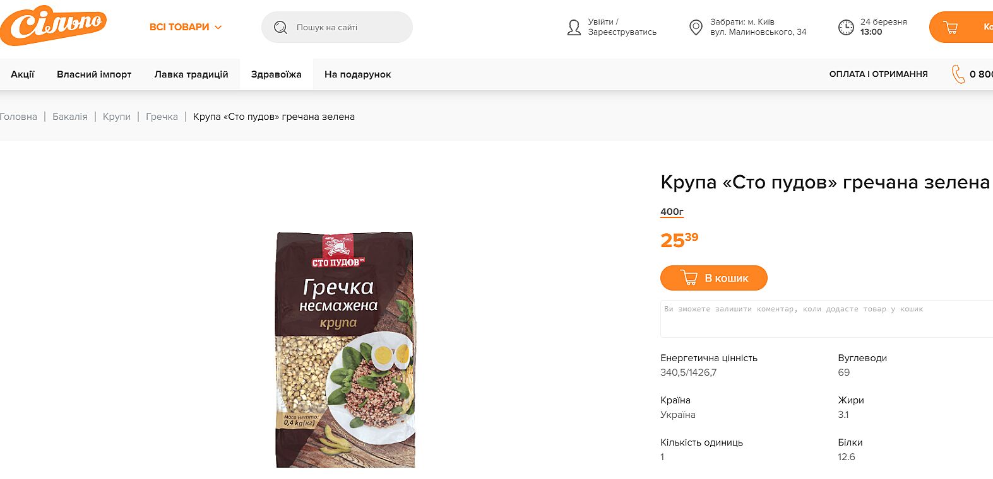The width and height of the screenshot is (993, 479).
Task: Open ОПЛАТА І ОТРИМАННЯ page
Action: click(878, 74)
